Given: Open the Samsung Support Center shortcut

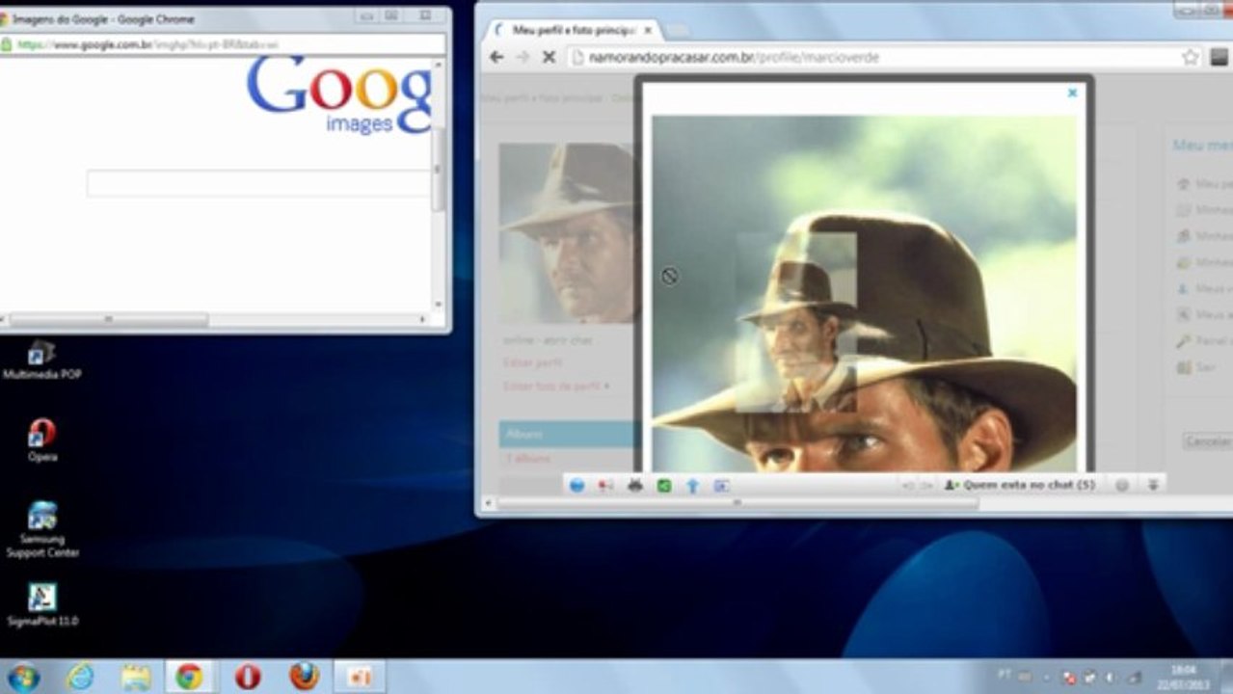Looking at the screenshot, I should click(41, 529).
